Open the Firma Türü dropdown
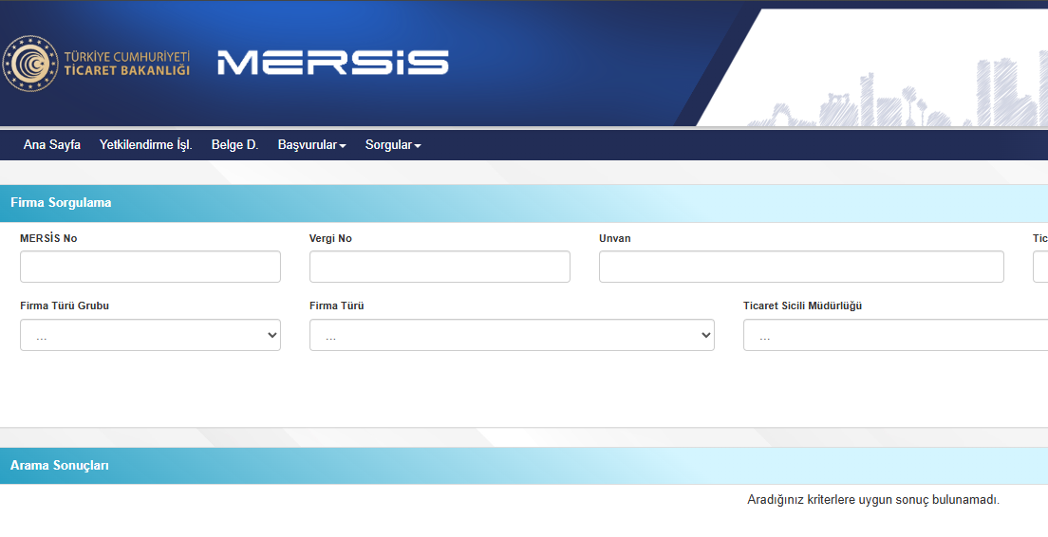 (512, 335)
